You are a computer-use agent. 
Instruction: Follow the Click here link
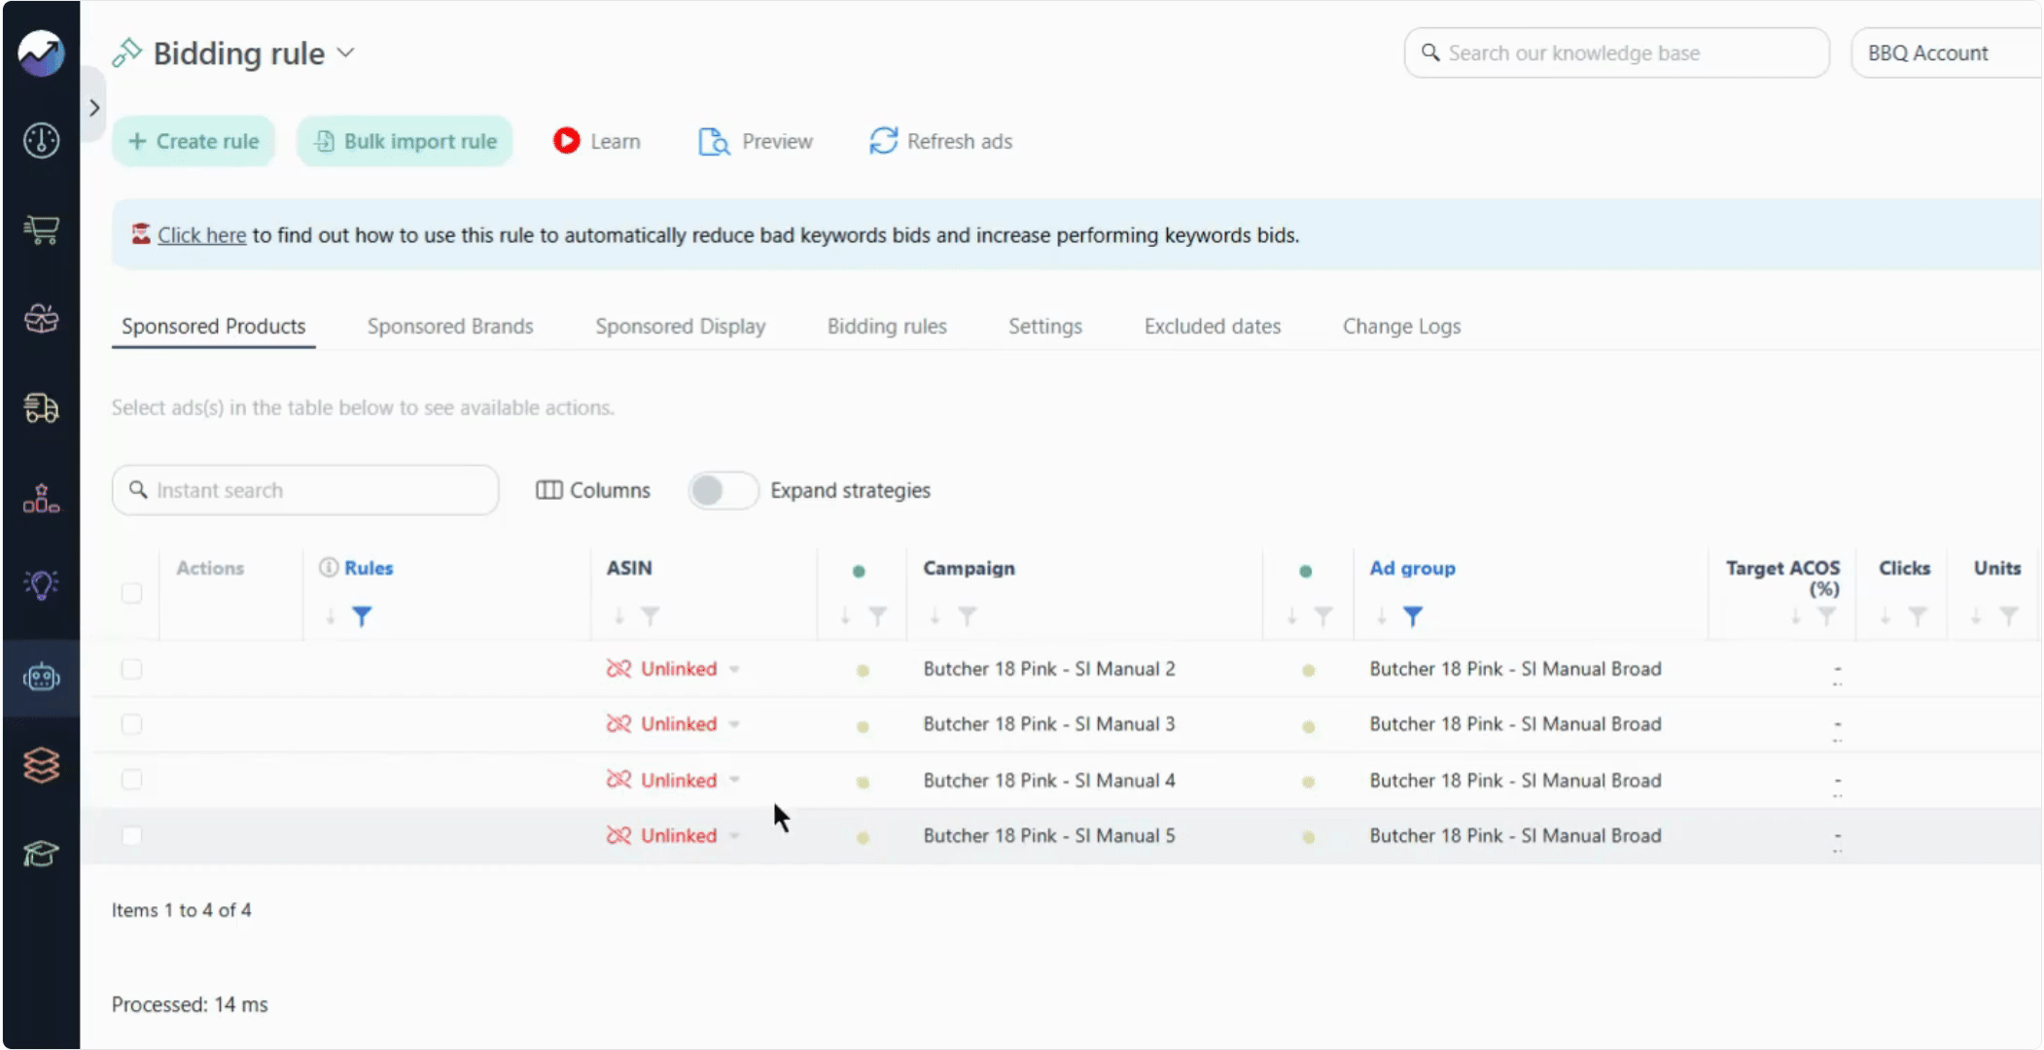[201, 235]
